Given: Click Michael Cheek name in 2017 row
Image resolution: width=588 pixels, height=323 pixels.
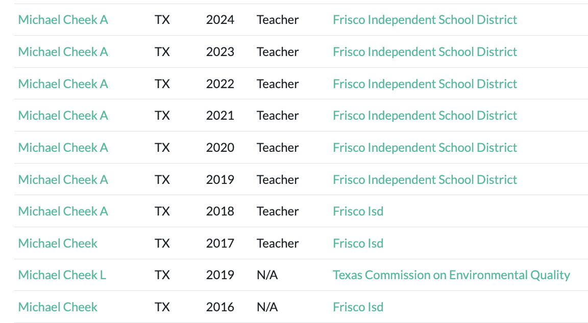Looking at the screenshot, I should click(58, 244).
